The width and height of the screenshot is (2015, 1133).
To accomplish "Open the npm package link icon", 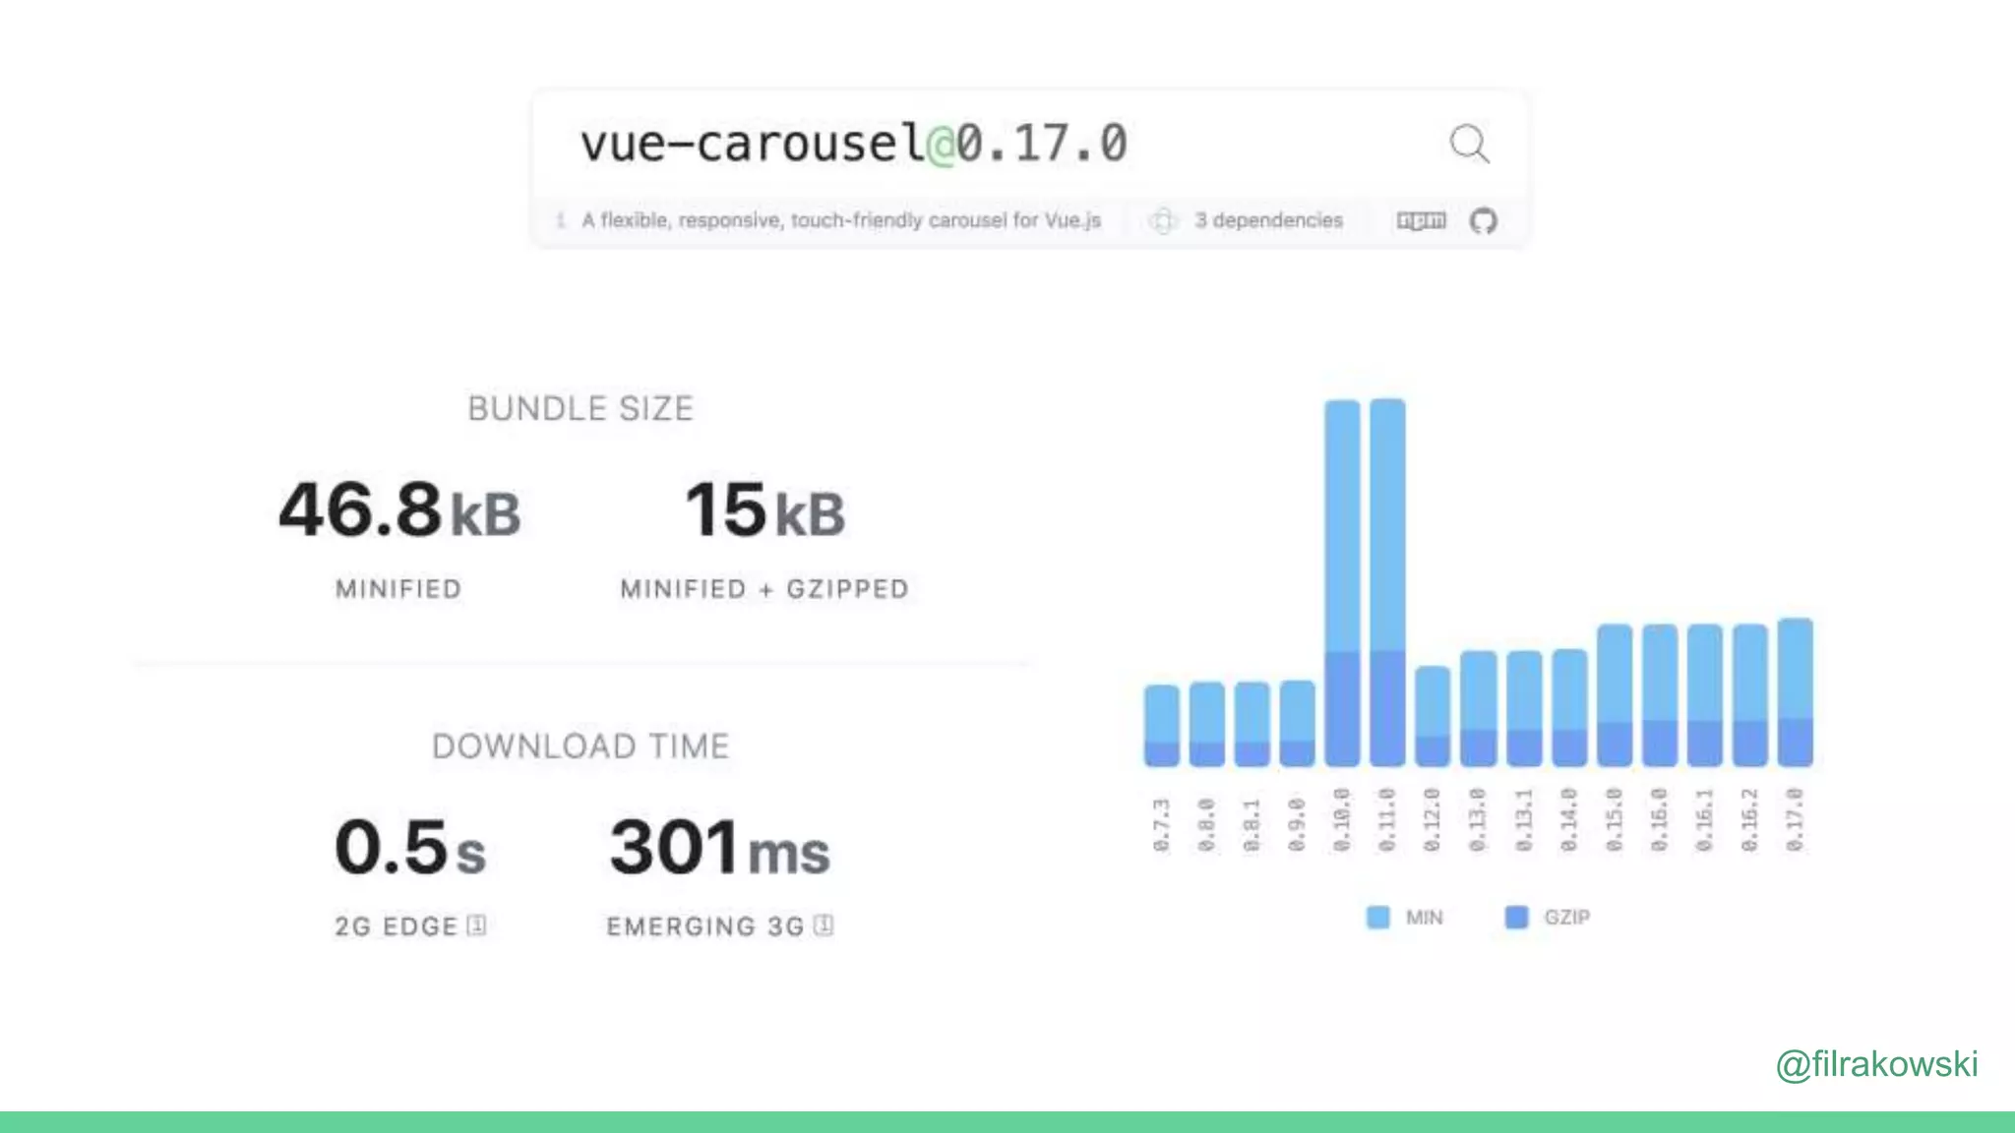I will pos(1421,220).
